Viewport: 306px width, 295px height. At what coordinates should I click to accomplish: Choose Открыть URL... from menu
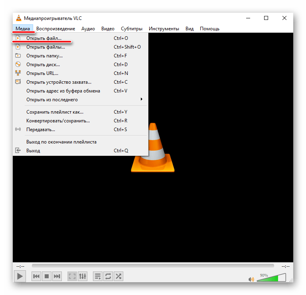(x=81, y=73)
